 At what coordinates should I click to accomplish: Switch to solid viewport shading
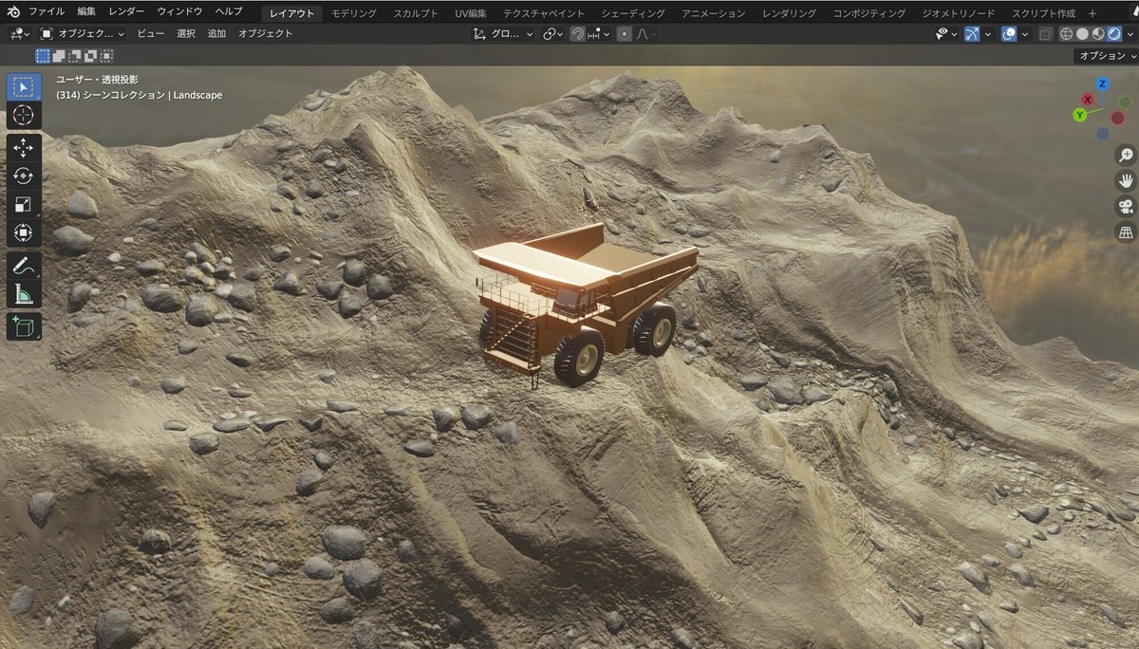pos(1082,33)
